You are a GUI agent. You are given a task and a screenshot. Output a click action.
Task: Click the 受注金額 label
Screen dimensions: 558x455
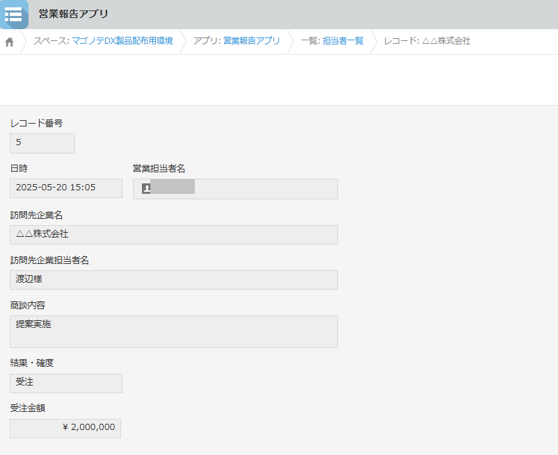coord(28,408)
